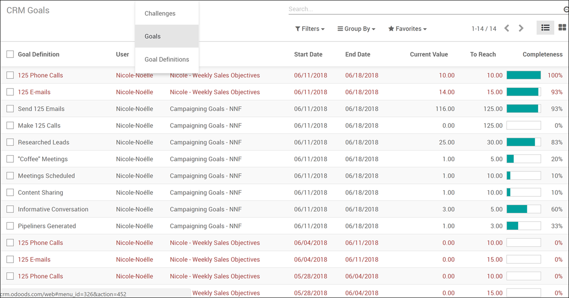Click the Pipeliners Generated completeness bar

(x=523, y=226)
